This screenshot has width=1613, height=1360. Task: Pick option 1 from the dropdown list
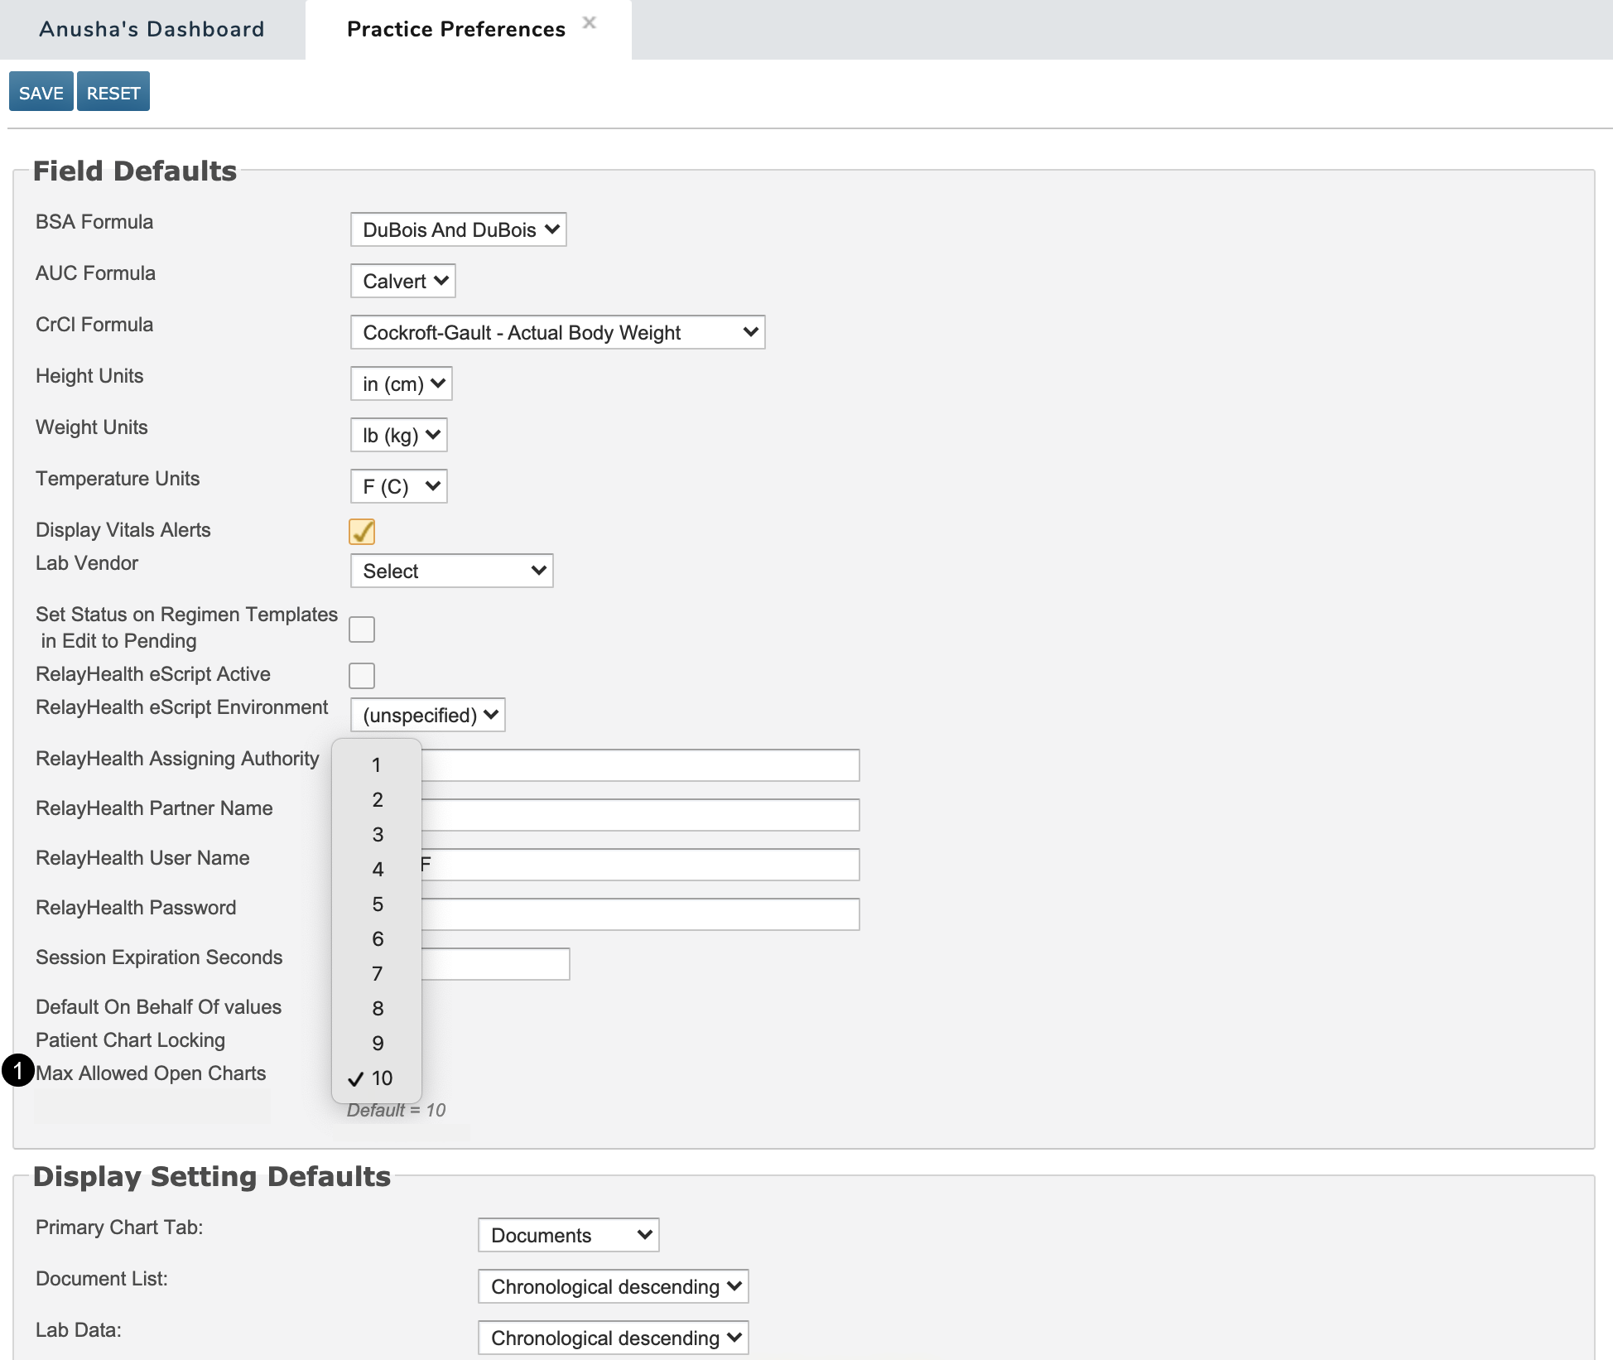pos(376,765)
